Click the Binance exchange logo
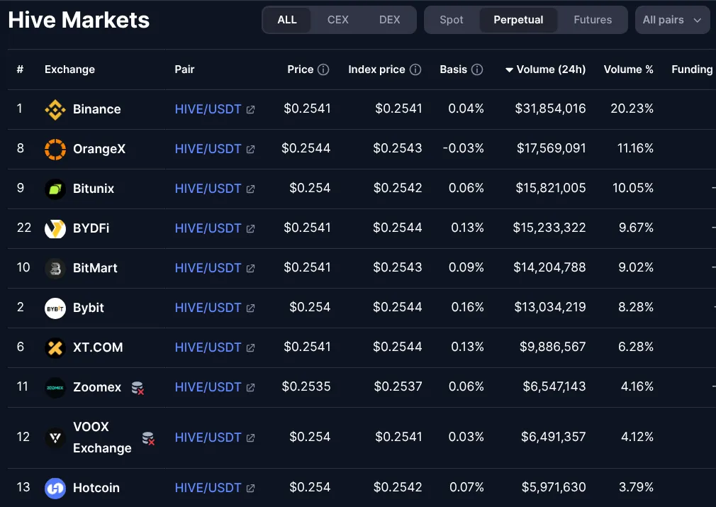 point(55,110)
